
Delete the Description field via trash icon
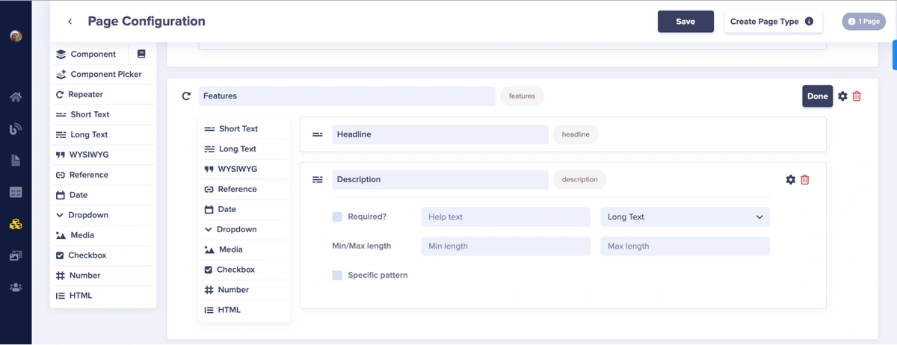point(805,180)
